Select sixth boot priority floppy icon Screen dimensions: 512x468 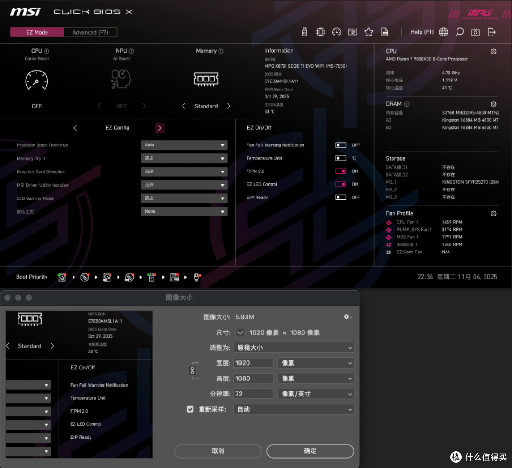[174, 277]
